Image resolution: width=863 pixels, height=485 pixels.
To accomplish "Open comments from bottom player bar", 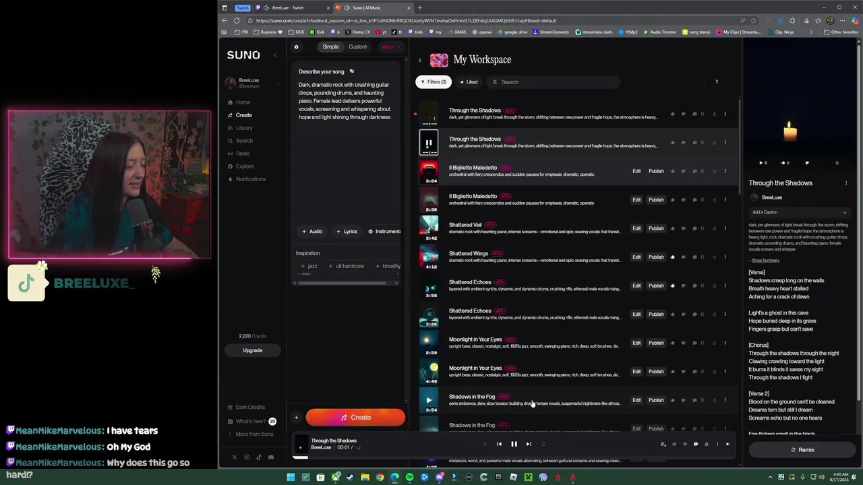I will click(x=696, y=444).
